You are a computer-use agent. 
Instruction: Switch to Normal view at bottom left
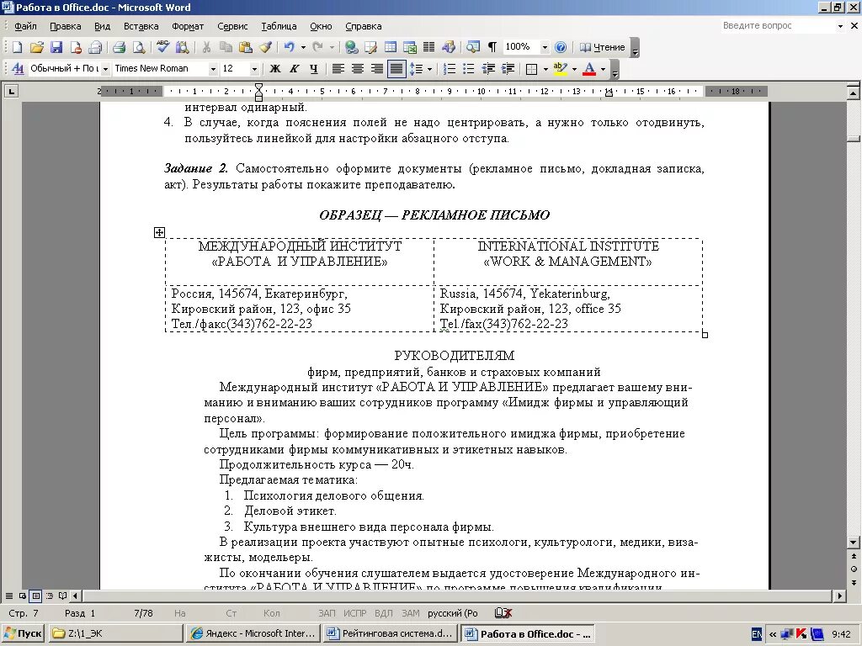[8, 596]
